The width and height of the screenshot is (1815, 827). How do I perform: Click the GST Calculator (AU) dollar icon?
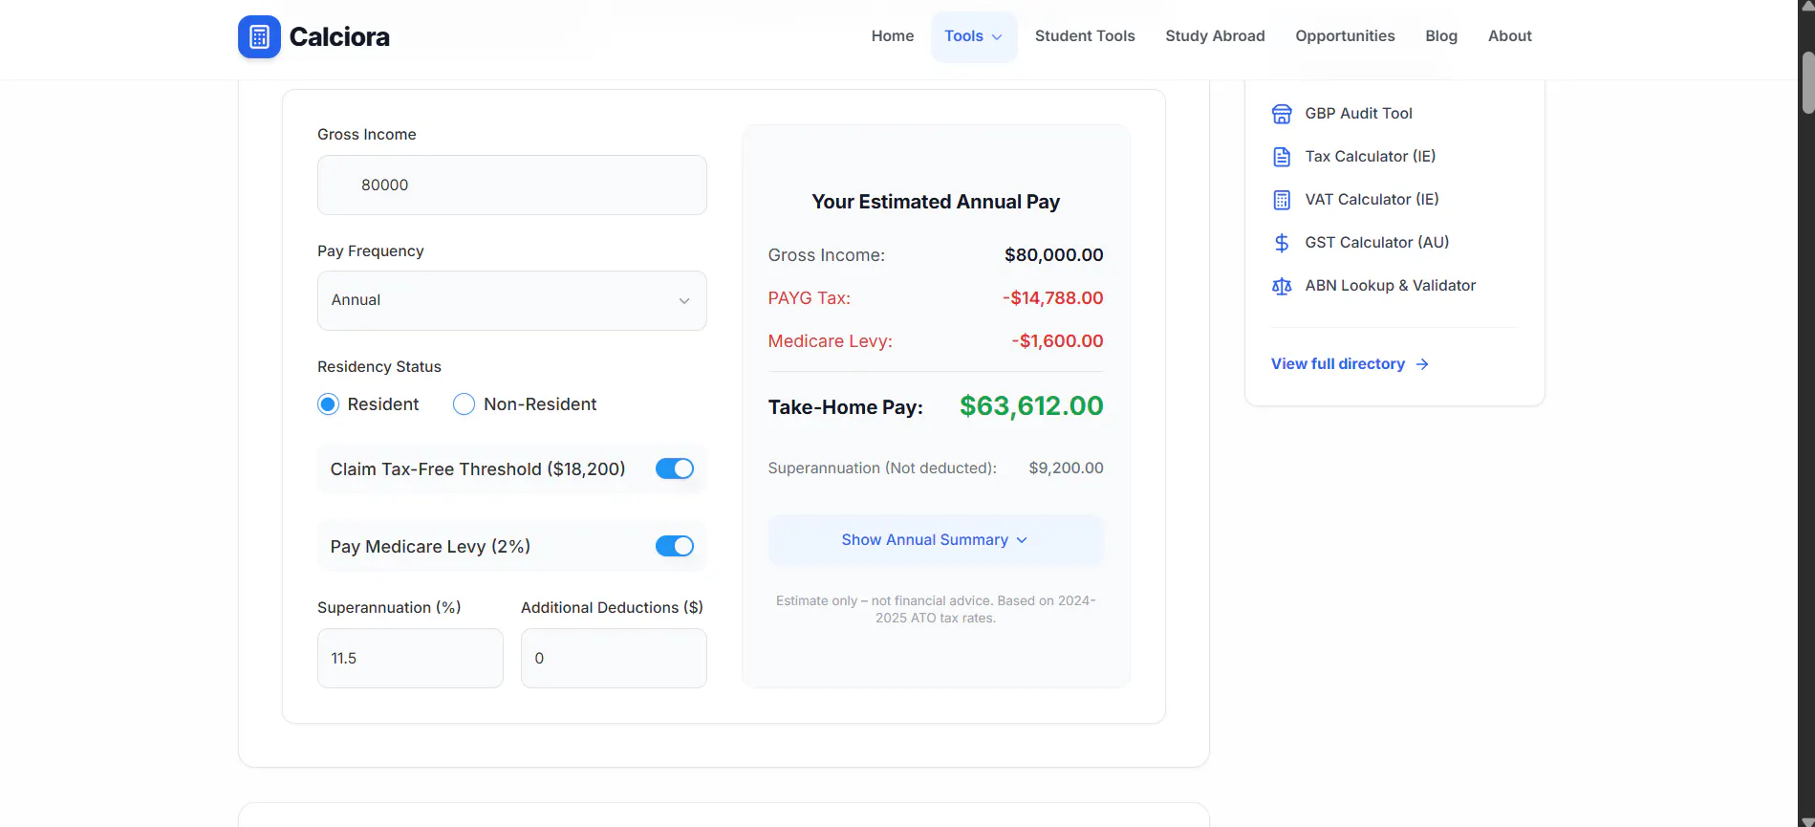(1282, 243)
